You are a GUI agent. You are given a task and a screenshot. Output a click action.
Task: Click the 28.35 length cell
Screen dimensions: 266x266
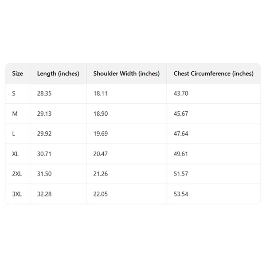(44, 94)
